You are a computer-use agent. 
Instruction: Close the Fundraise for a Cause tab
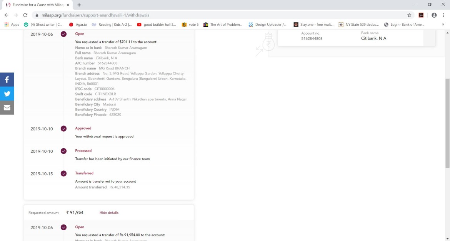point(68,5)
